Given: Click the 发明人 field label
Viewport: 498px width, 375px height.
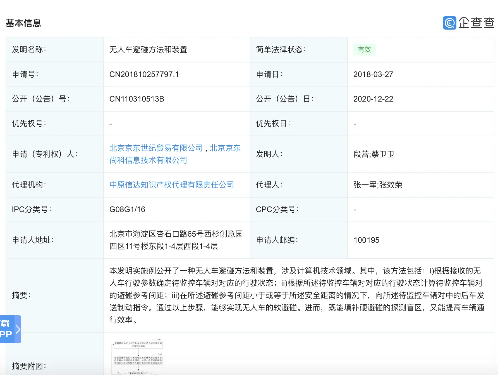Looking at the screenshot, I should pos(269,154).
